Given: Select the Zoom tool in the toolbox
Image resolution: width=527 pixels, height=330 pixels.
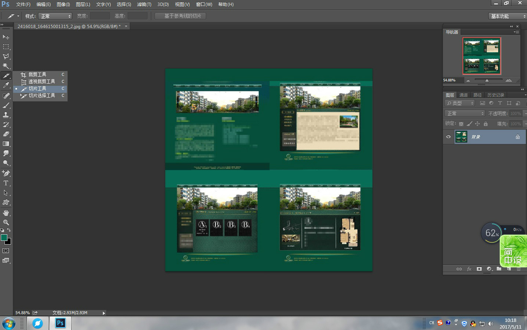Looking at the screenshot, I should click(6, 222).
